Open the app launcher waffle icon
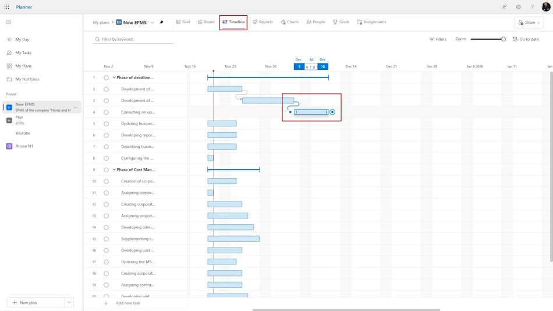 pyautogui.click(x=7, y=7)
